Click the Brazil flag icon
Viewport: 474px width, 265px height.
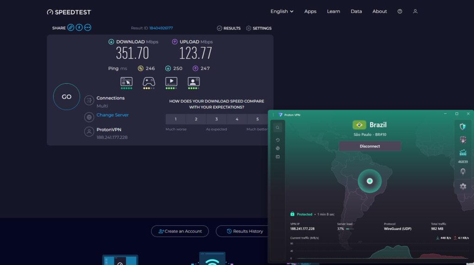tap(359, 125)
